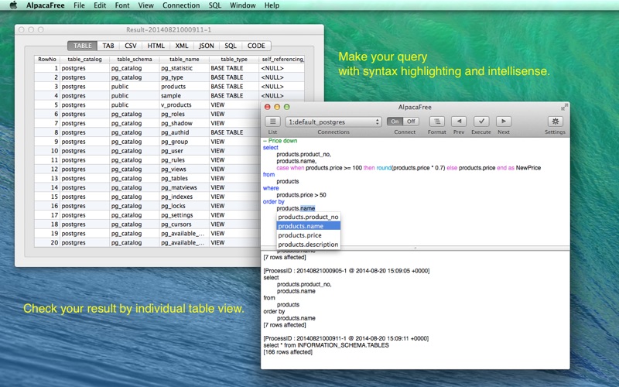This screenshot has width=619, height=387.
Task: Switch Result window to CSV tab
Action: click(x=131, y=46)
